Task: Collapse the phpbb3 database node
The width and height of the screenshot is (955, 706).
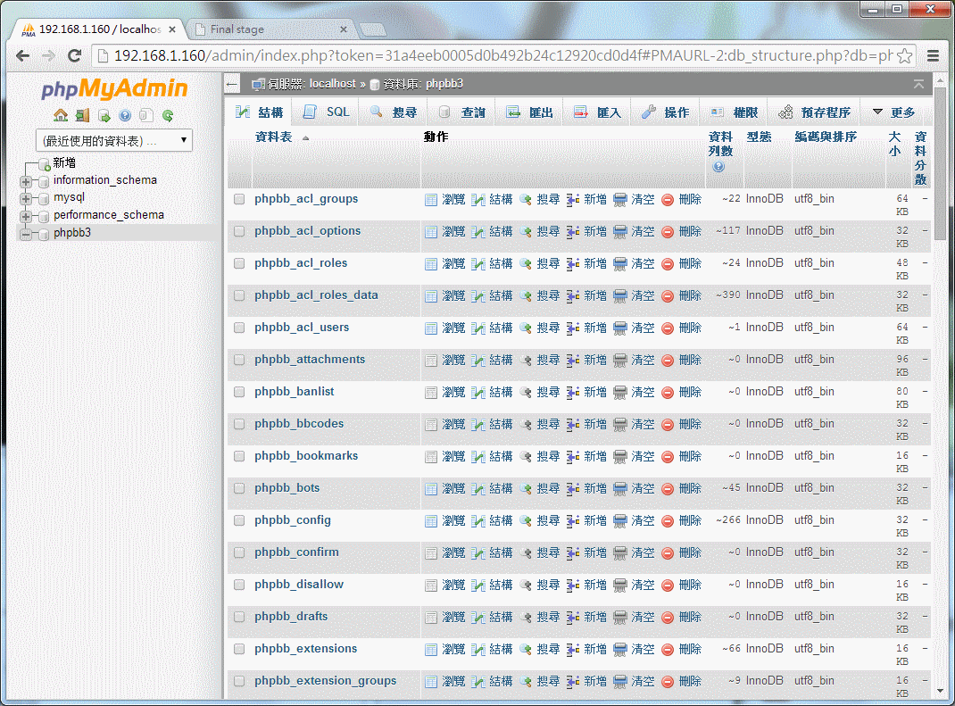Action: click(x=26, y=234)
